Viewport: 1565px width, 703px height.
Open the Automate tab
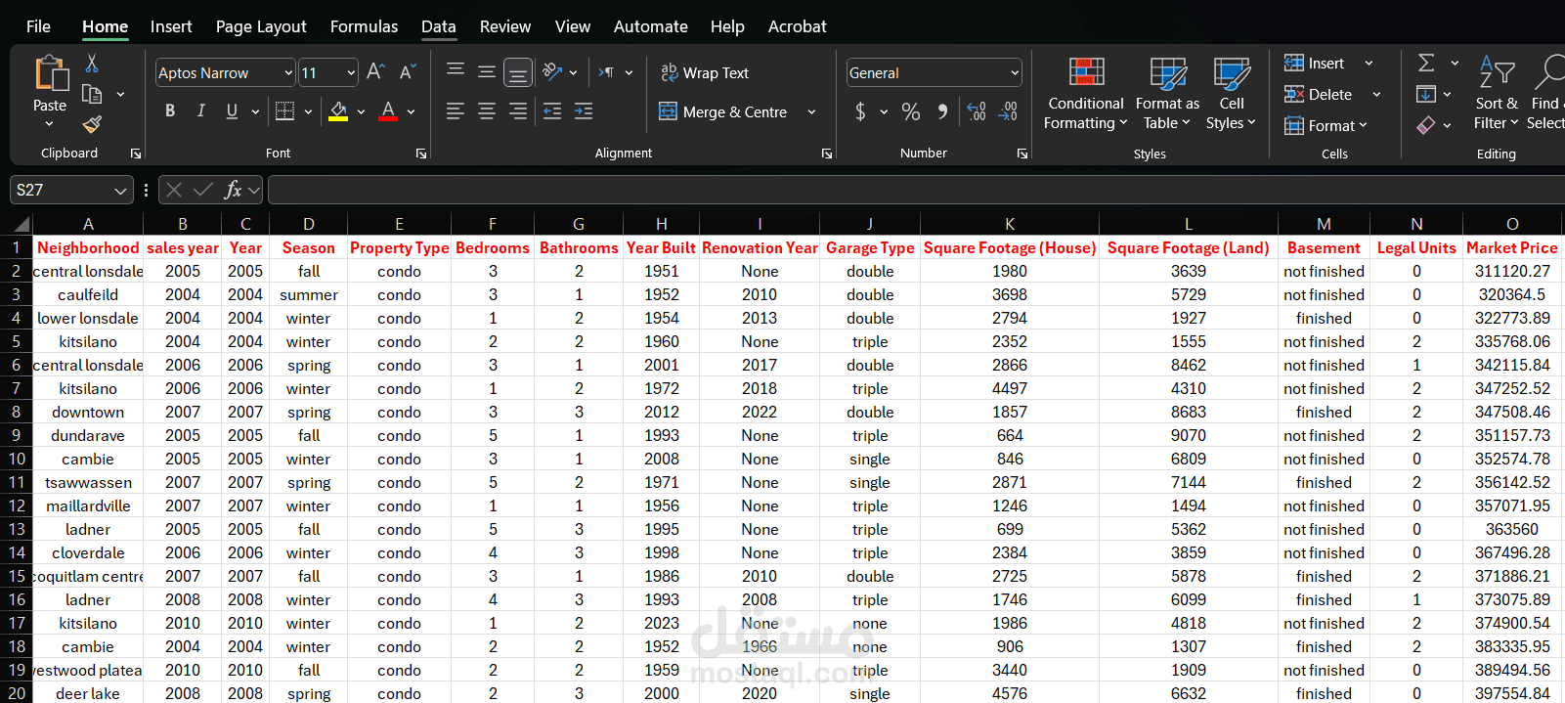point(651,26)
